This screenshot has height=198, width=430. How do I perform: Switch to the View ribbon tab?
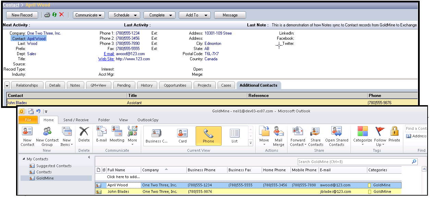coord(123,120)
